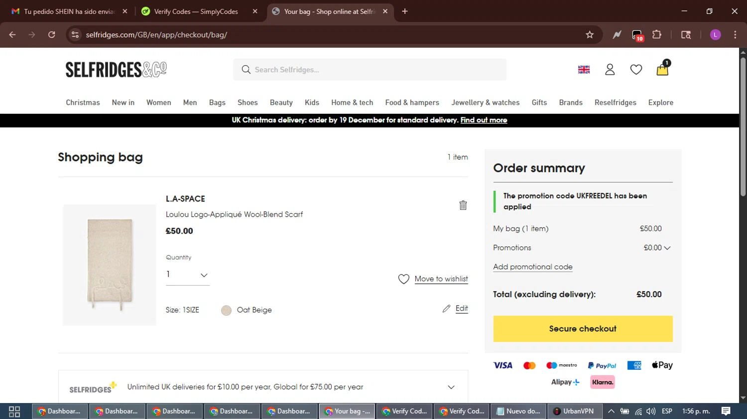
Task: Click the Secure checkout button
Action: 583,329
